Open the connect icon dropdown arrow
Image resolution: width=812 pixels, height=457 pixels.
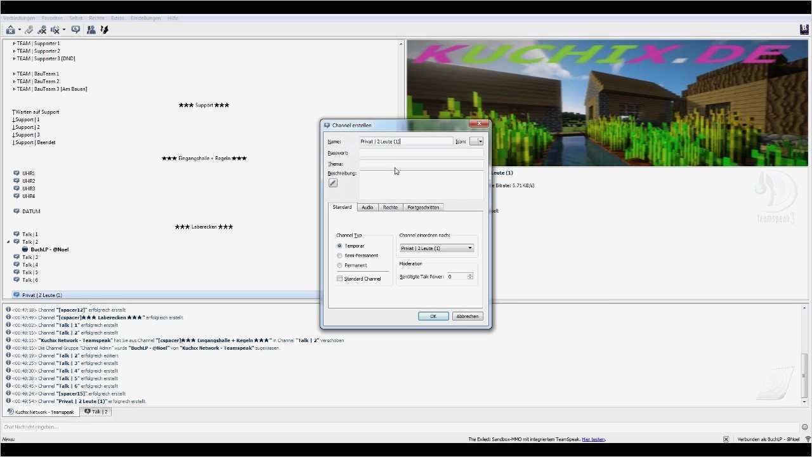(20, 30)
